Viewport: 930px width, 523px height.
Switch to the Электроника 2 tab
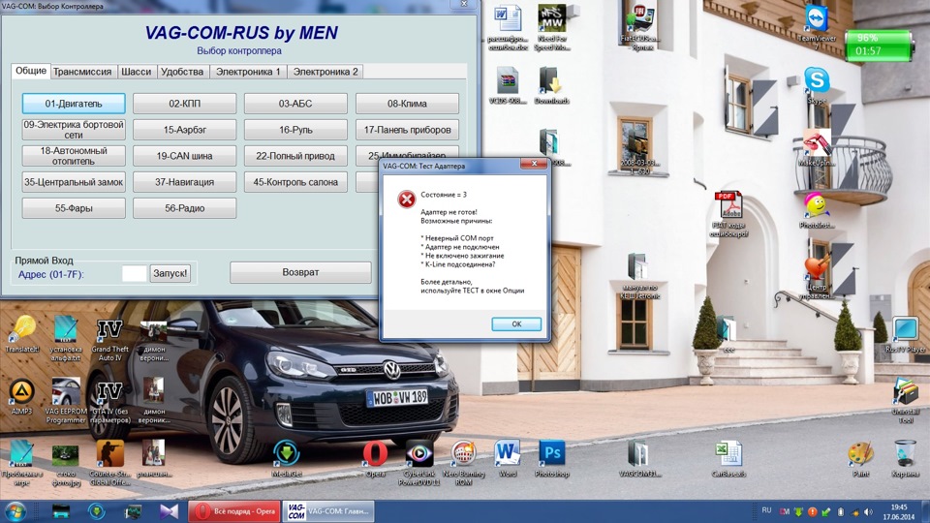pyautogui.click(x=325, y=72)
